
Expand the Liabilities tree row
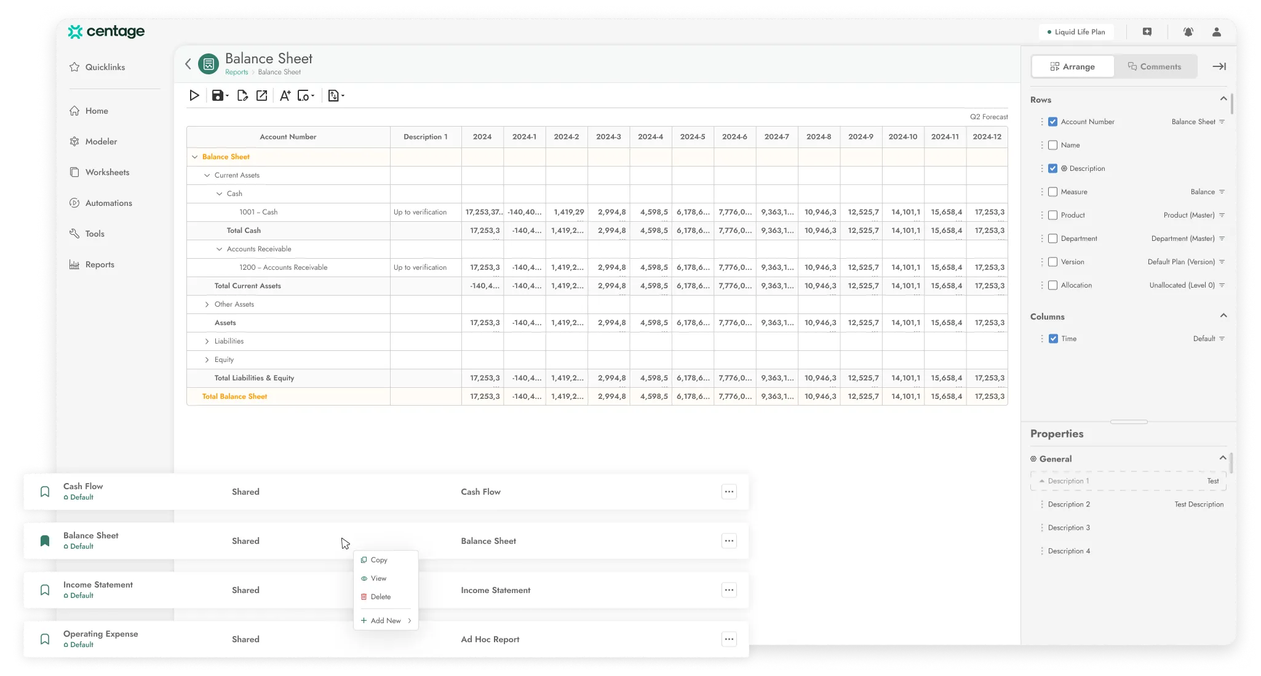coord(207,341)
